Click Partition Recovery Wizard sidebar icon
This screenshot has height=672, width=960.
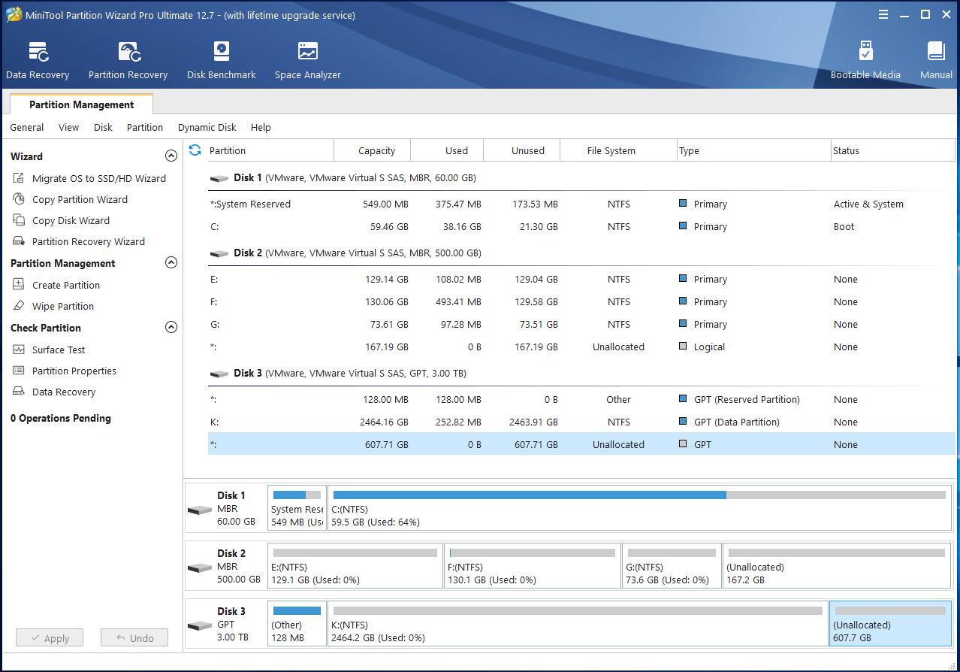[19, 241]
